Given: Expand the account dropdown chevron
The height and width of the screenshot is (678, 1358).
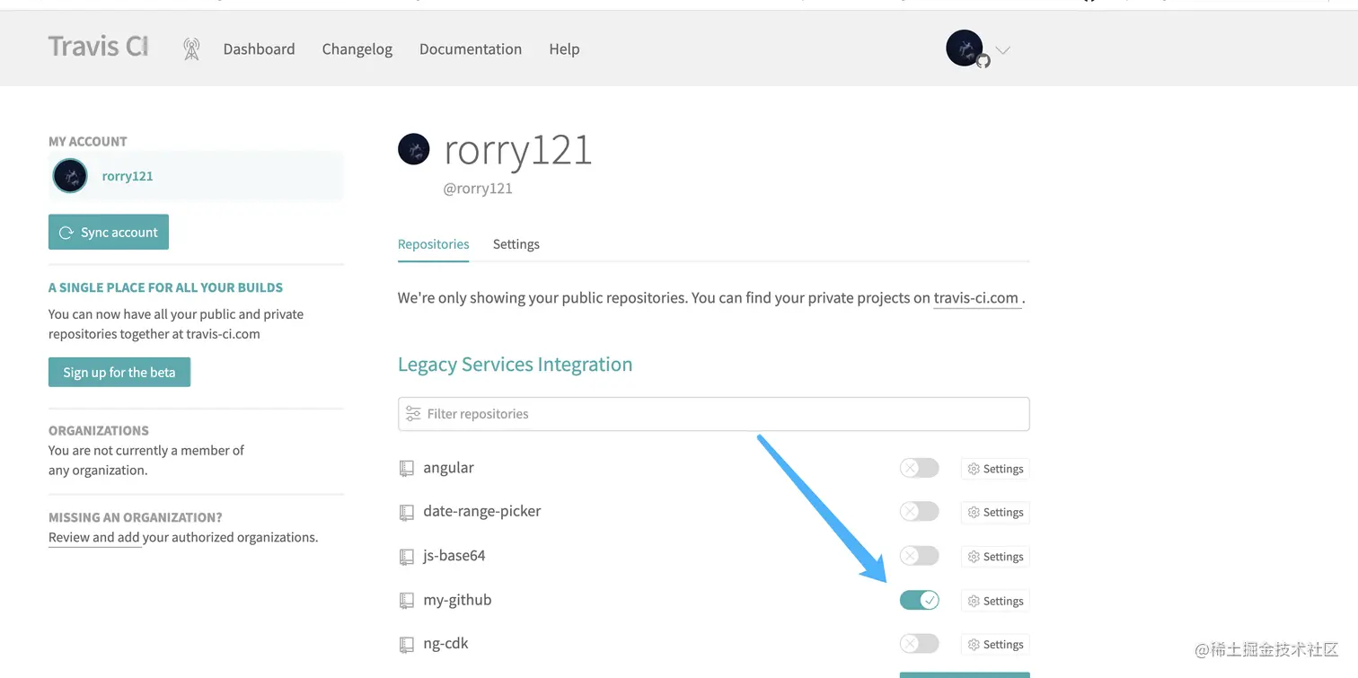Looking at the screenshot, I should click(x=1003, y=50).
